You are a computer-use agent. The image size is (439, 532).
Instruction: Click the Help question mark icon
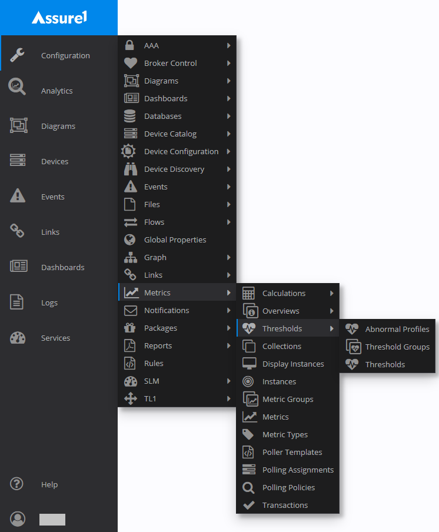(16, 484)
